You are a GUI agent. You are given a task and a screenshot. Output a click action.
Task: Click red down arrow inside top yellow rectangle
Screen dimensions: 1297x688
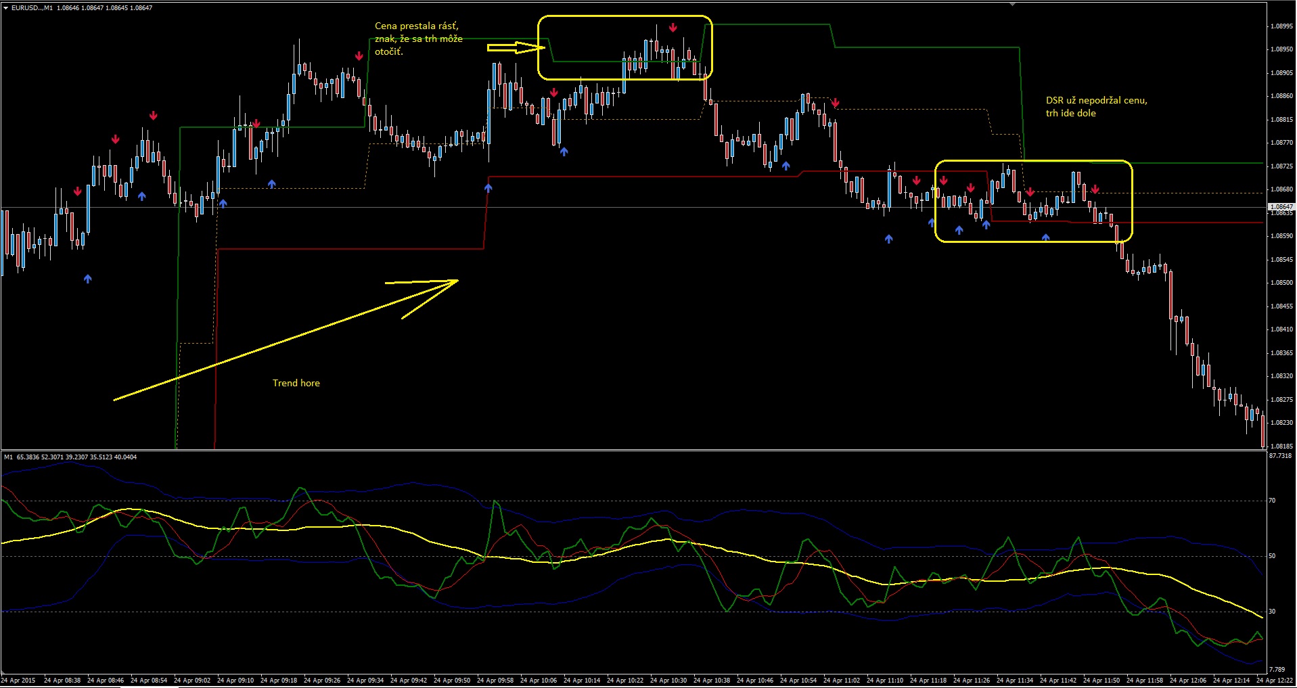click(673, 28)
